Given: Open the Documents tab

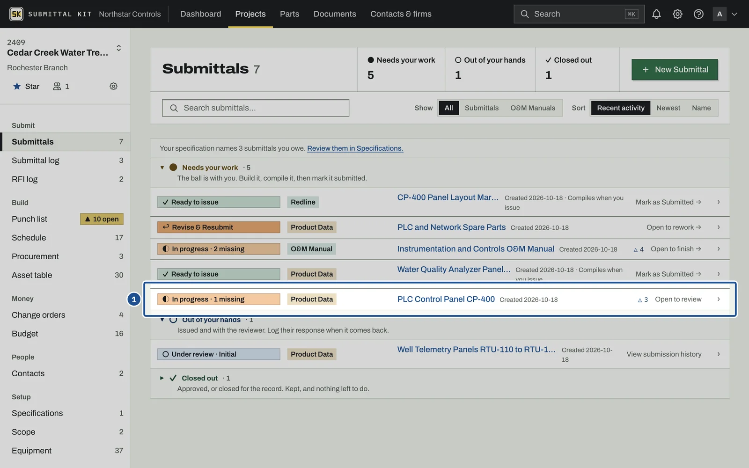Looking at the screenshot, I should tap(335, 14).
